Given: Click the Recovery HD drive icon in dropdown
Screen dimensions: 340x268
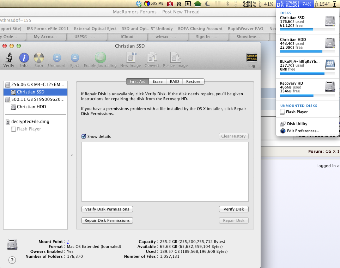Looking at the screenshot, I should click(x=330, y=87).
